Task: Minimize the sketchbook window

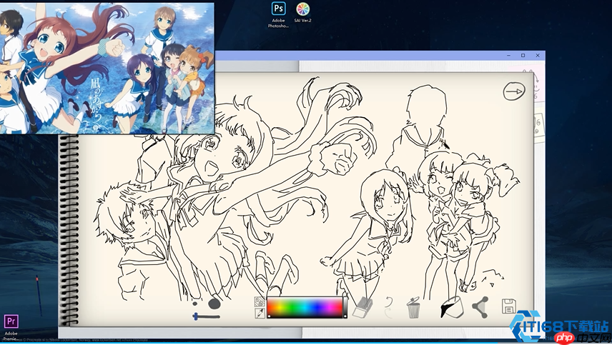Action: [507, 55]
